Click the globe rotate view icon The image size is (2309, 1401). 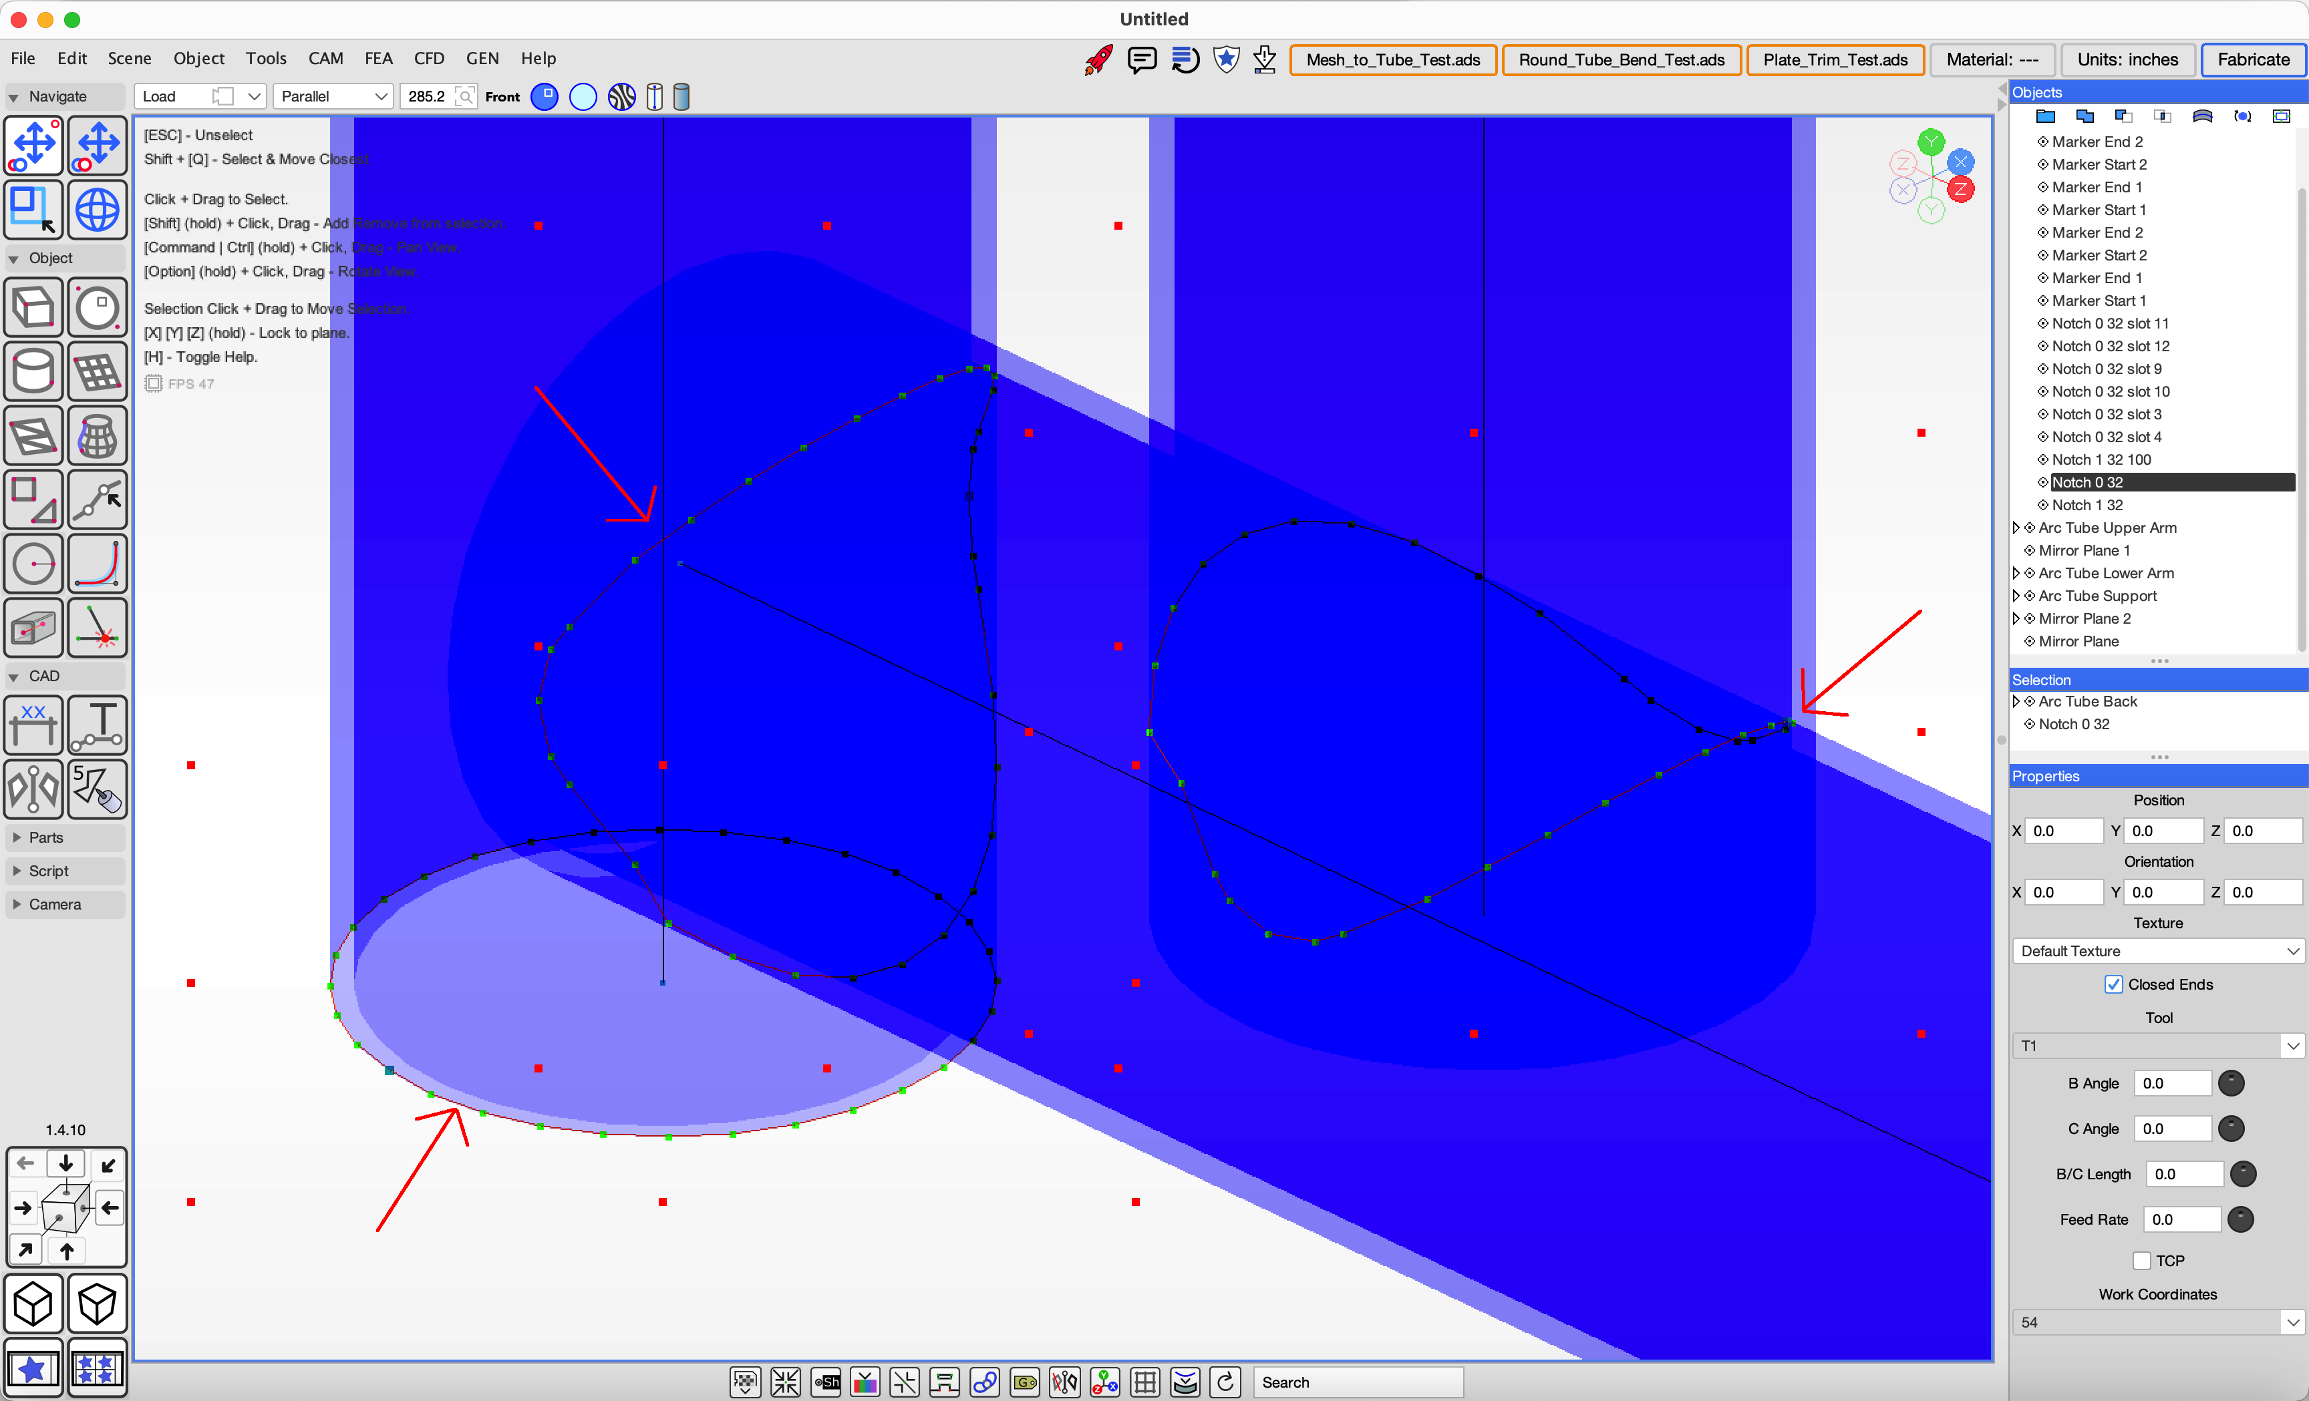(98, 210)
